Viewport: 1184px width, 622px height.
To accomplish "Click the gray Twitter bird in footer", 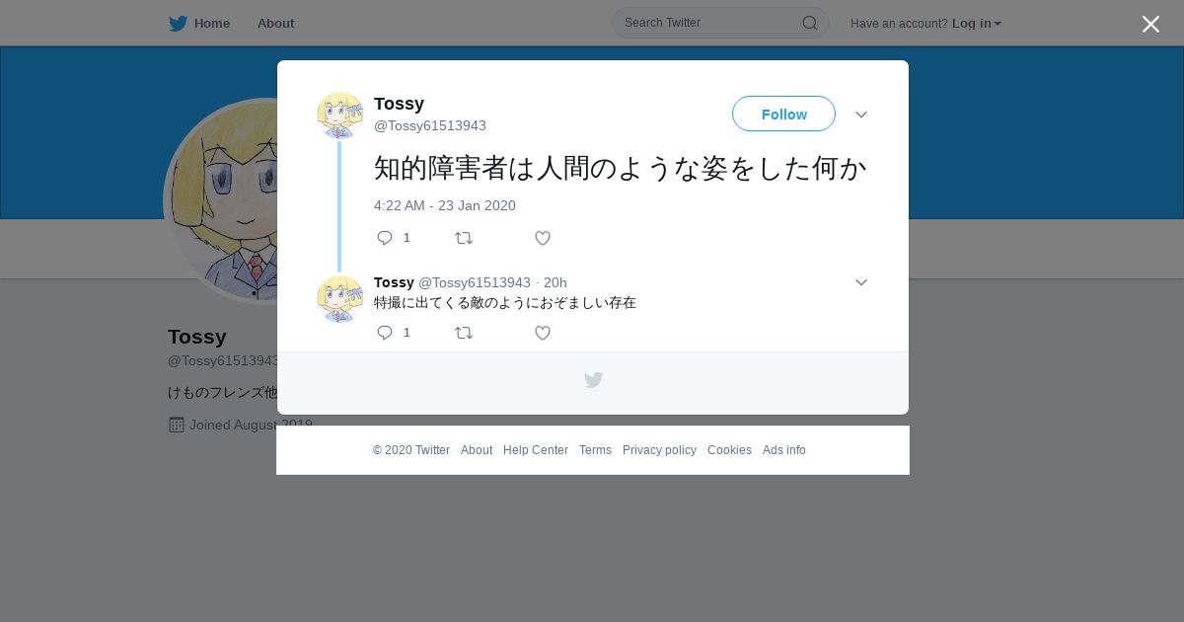I will (593, 380).
